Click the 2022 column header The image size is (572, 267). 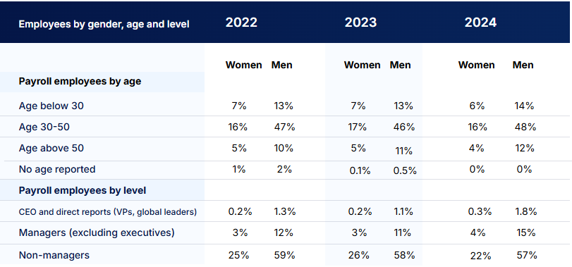241,23
